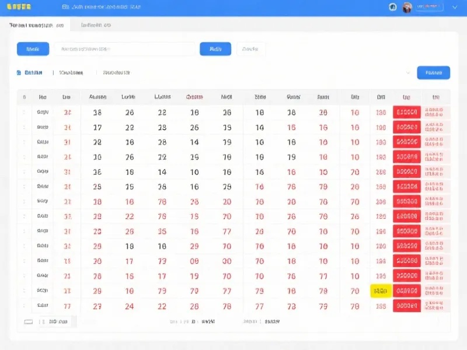The image size is (467, 350).
Task: Click the small blue icon starting the filter row
Action: click(19, 73)
